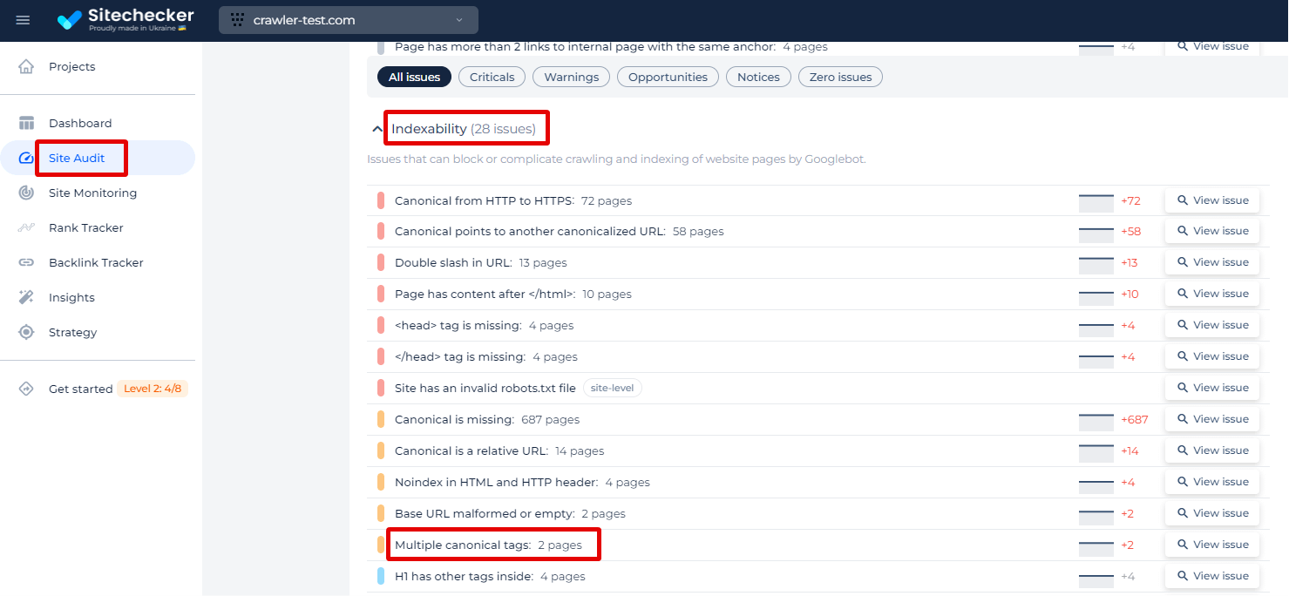
Task: View issue for Canonical points to another canonicalized URL
Action: [x=1212, y=231]
